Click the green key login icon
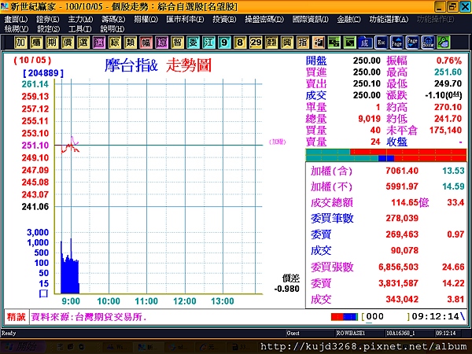472x354 pixels. (444, 42)
